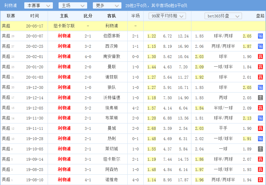The height and width of the screenshot is (185, 266).
Task: Click odds 1.14 in 诺维奇 row
Action: [x=152, y=180]
